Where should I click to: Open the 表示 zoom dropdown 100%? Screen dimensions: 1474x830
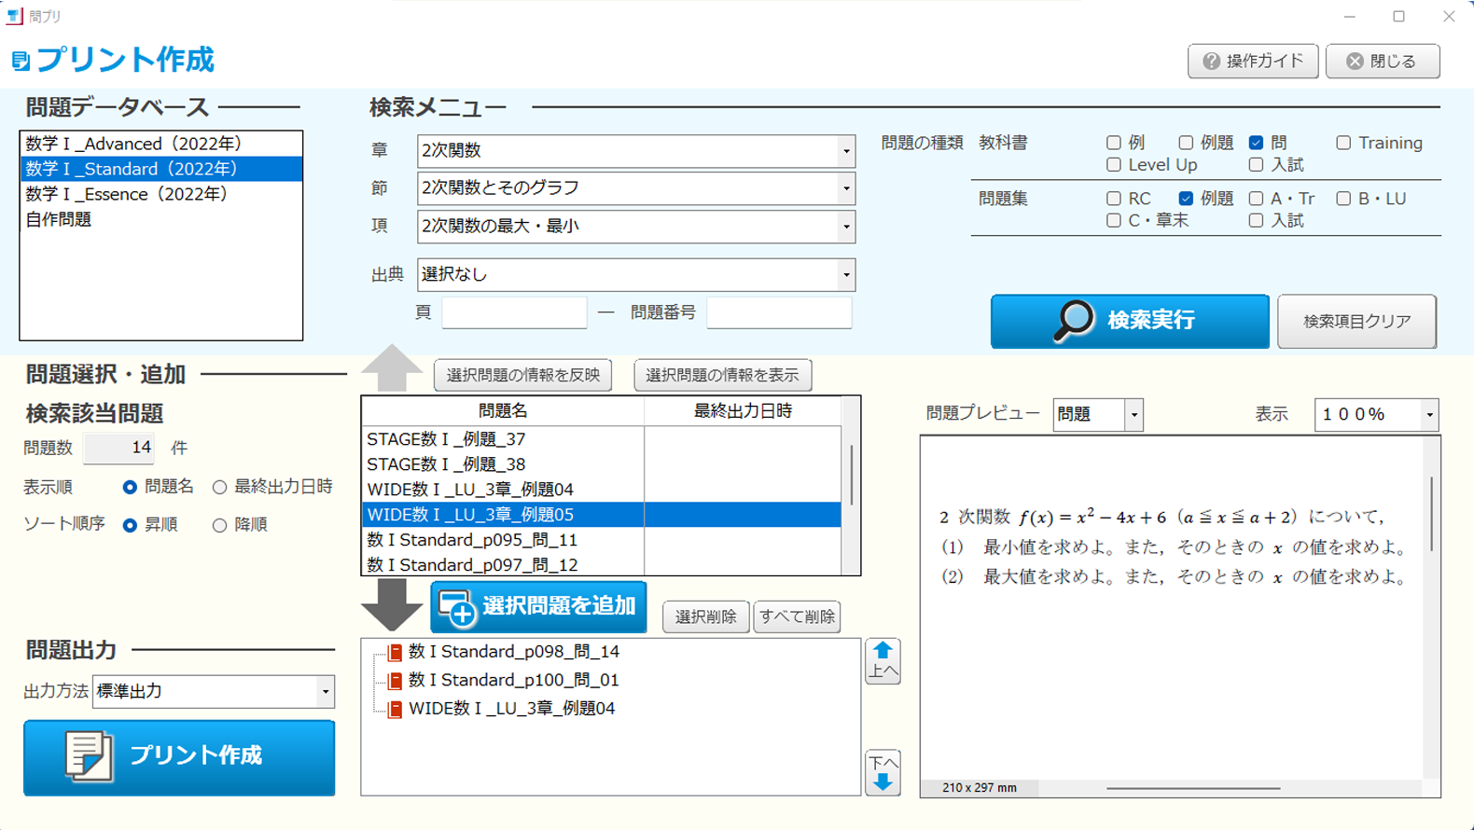tap(1428, 415)
